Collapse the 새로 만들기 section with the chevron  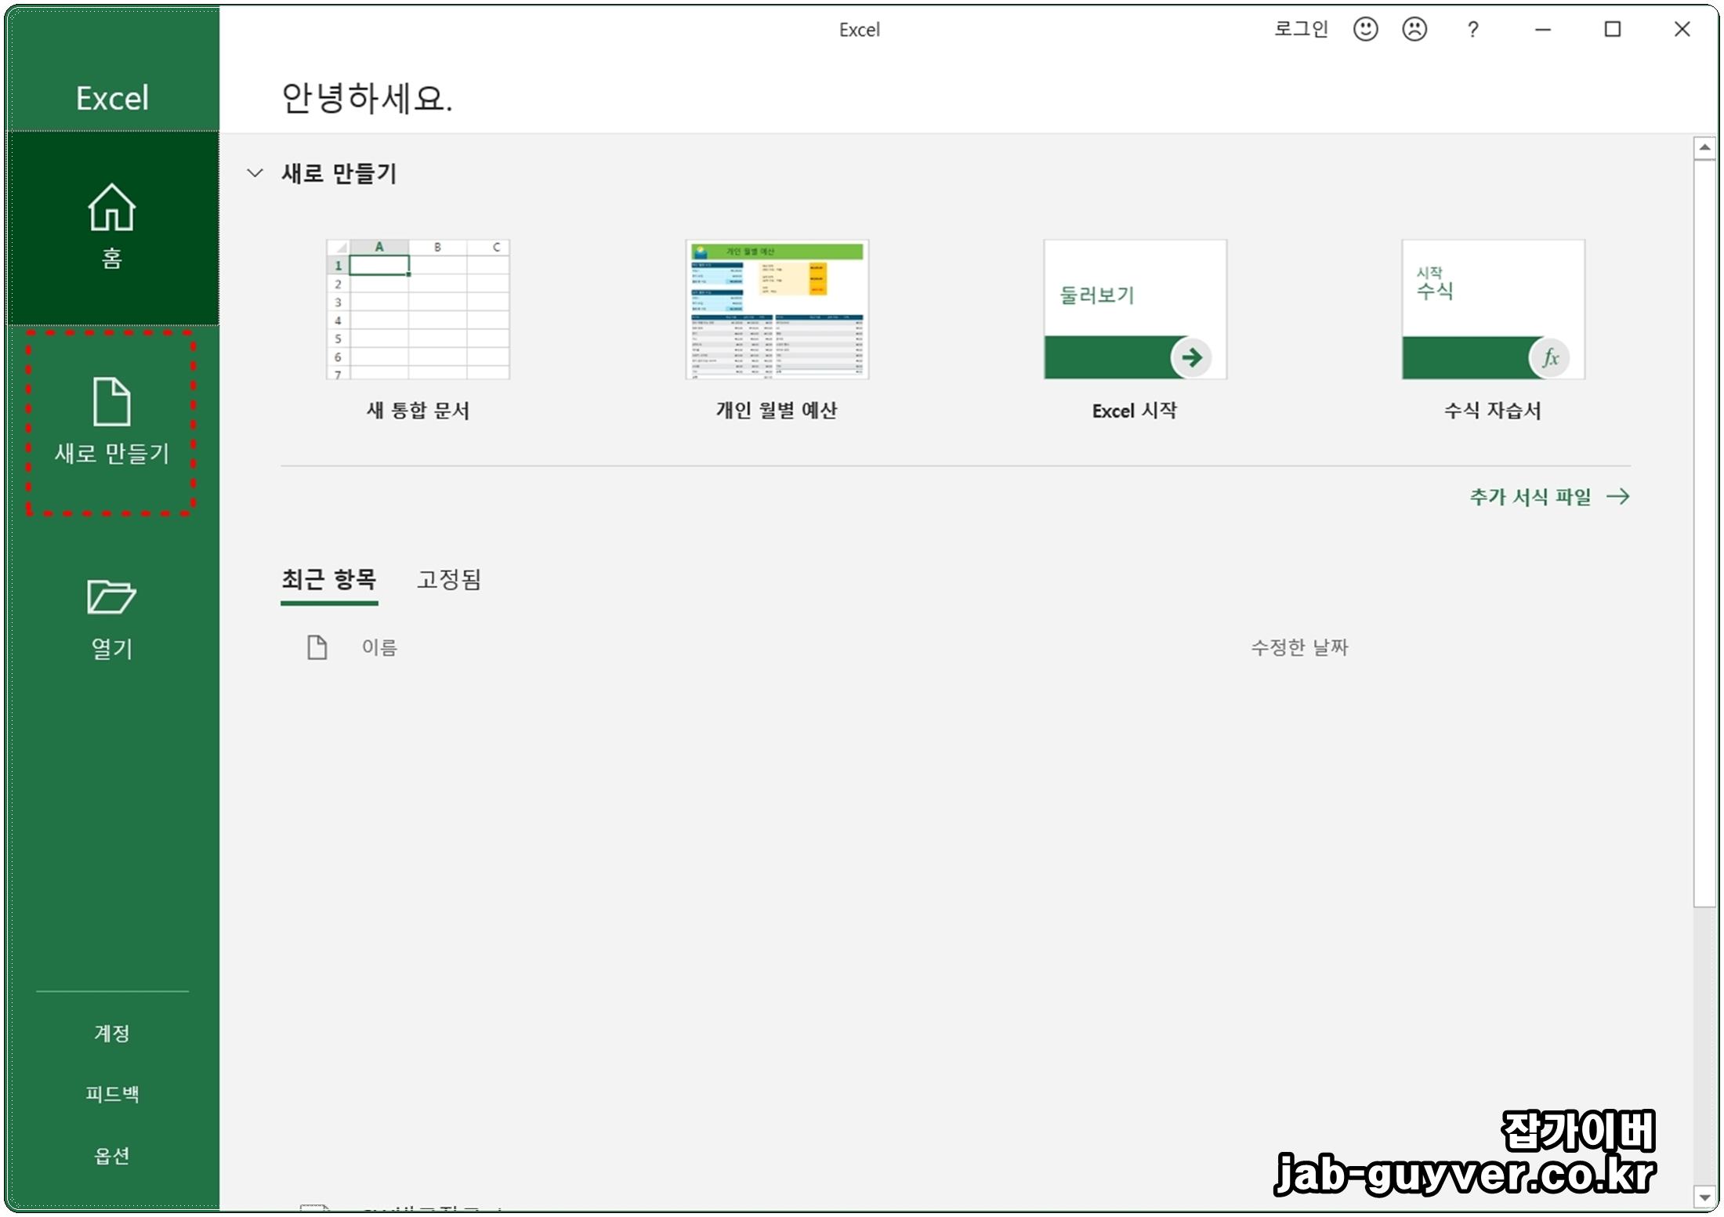point(255,173)
